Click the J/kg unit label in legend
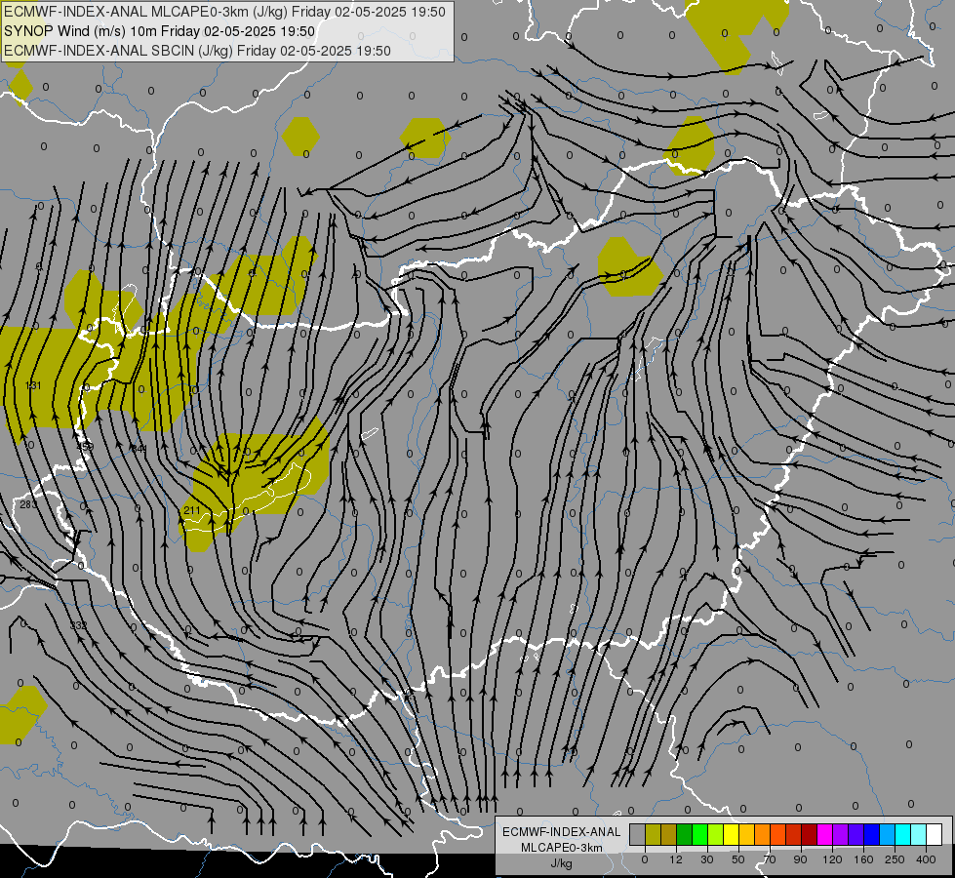The image size is (955, 878). click(561, 863)
